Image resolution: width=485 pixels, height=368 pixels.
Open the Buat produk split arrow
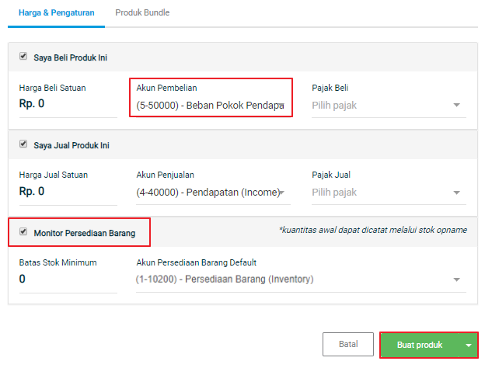coord(469,345)
